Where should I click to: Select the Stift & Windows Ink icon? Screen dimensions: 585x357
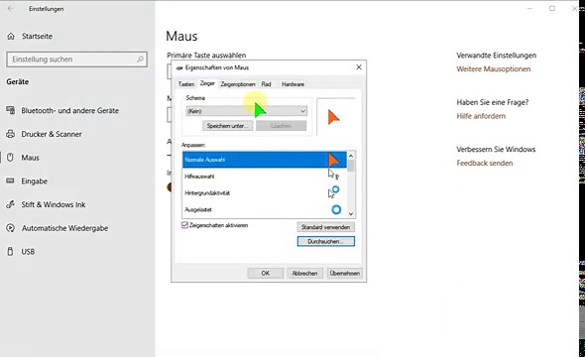11,204
